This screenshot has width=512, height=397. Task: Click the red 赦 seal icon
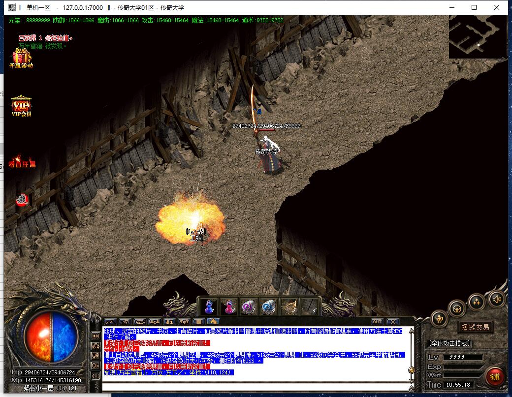[22, 199]
